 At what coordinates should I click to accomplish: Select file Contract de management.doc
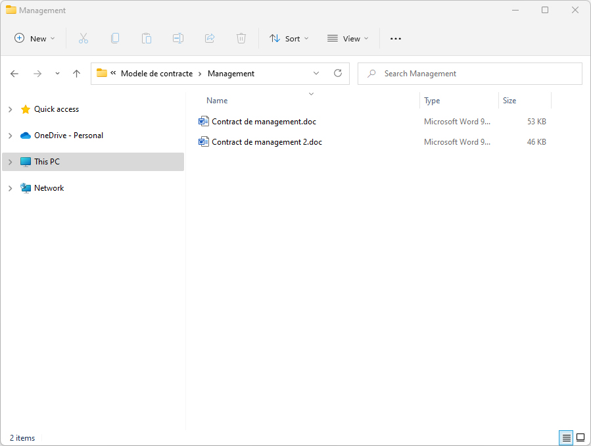click(264, 122)
